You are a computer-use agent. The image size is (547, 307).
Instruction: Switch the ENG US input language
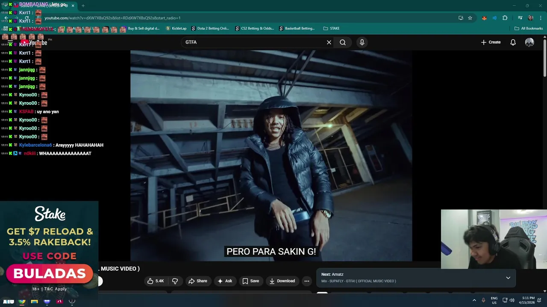494,300
